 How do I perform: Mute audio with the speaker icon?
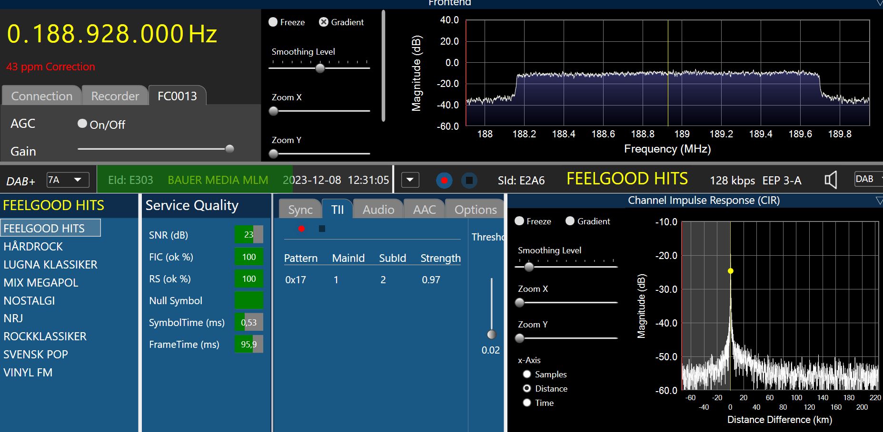(831, 180)
